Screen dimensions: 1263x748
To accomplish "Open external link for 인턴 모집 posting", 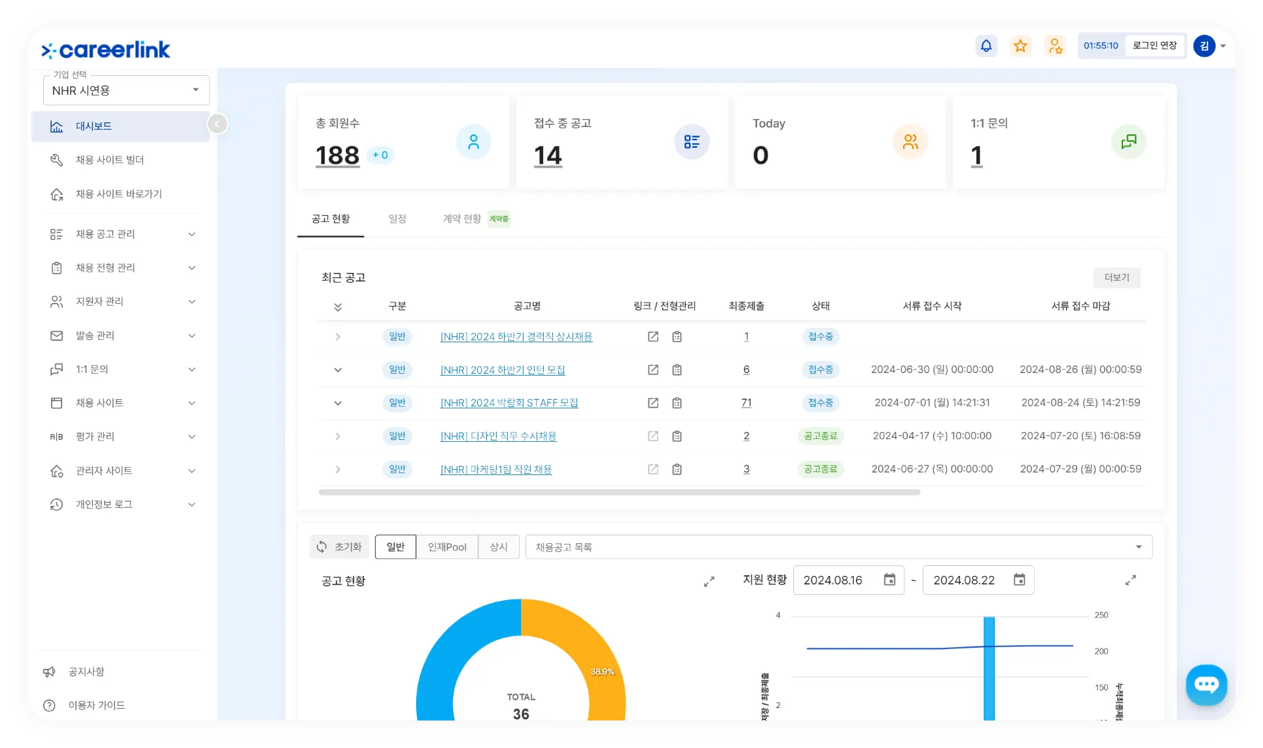I will [653, 370].
